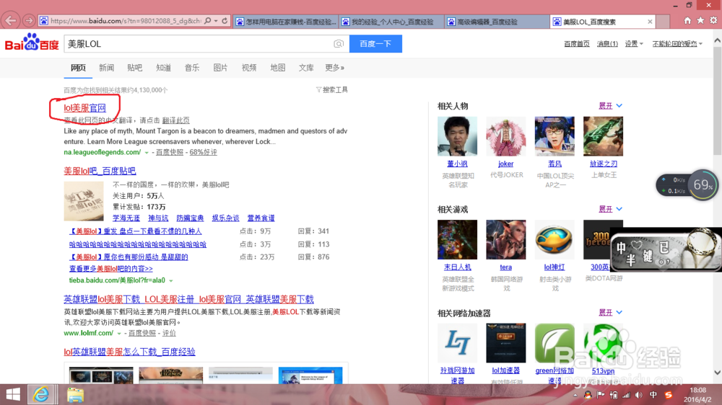Click the lol神灯 game icon

coord(554,239)
